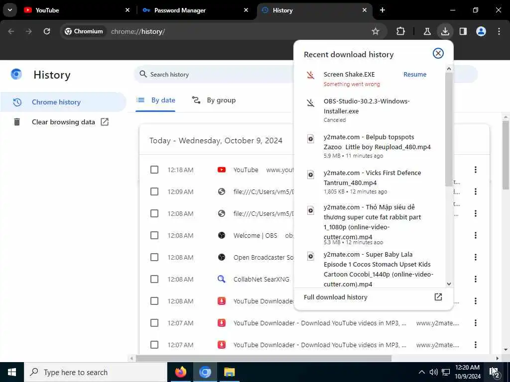The height and width of the screenshot is (382, 510).
Task: Open the Windows Start menu
Action: (12, 372)
